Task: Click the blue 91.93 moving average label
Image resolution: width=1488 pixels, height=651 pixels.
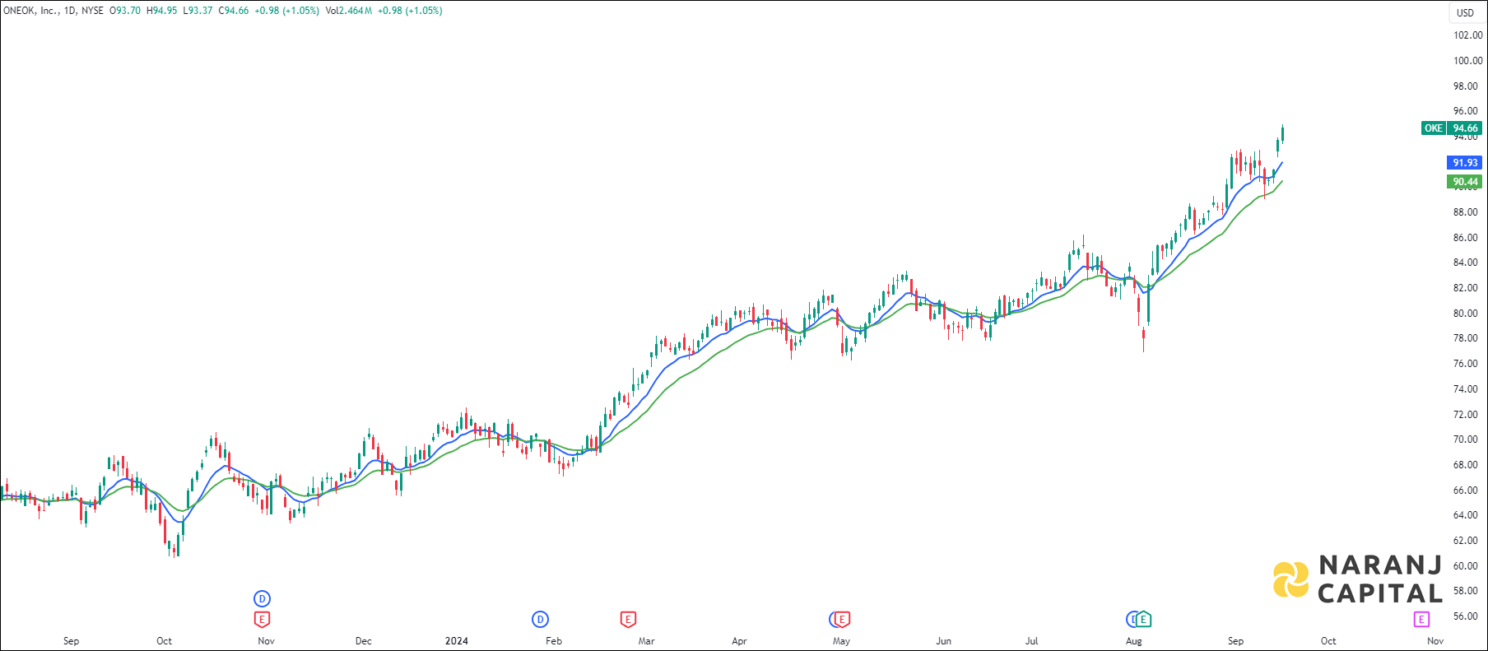Action: pos(1464,163)
